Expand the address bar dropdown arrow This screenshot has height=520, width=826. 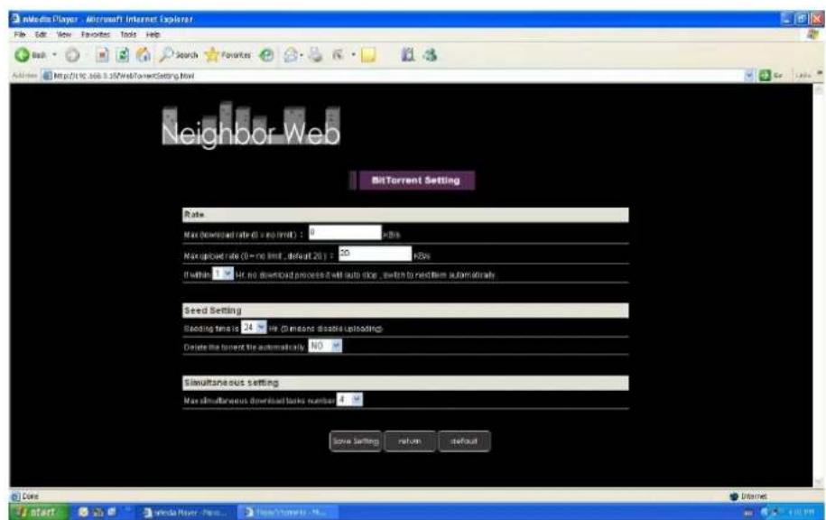tap(749, 76)
